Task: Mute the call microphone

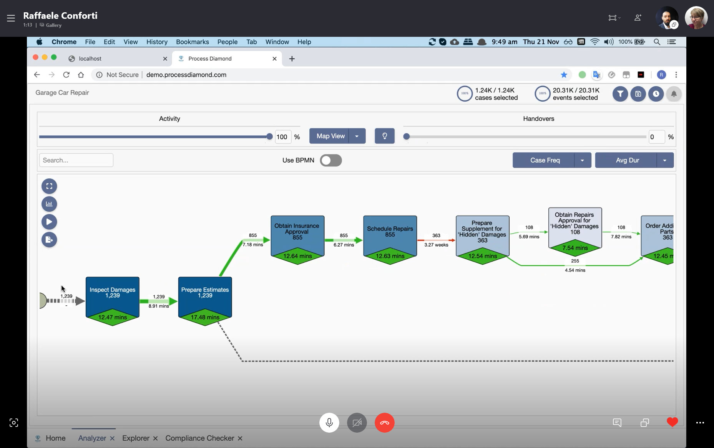Action: (329, 423)
